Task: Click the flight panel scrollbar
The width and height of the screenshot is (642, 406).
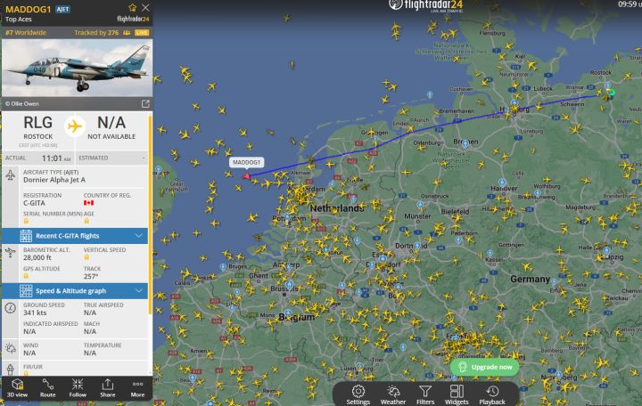Action: (151, 215)
